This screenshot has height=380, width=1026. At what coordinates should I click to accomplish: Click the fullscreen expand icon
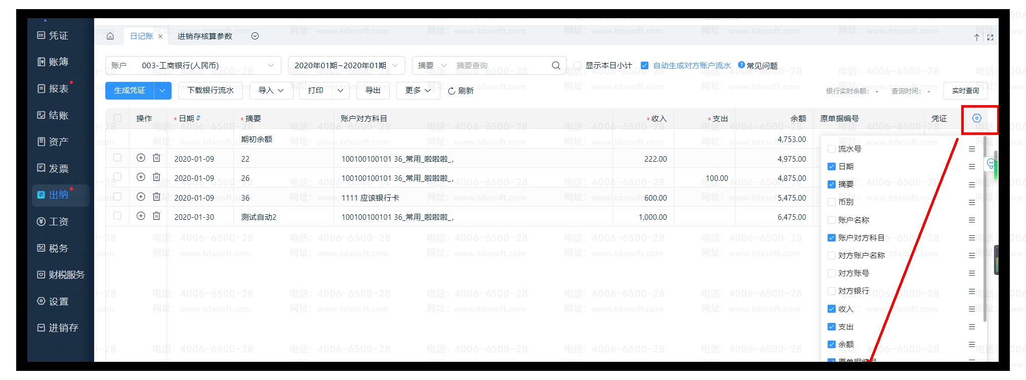pyautogui.click(x=990, y=37)
